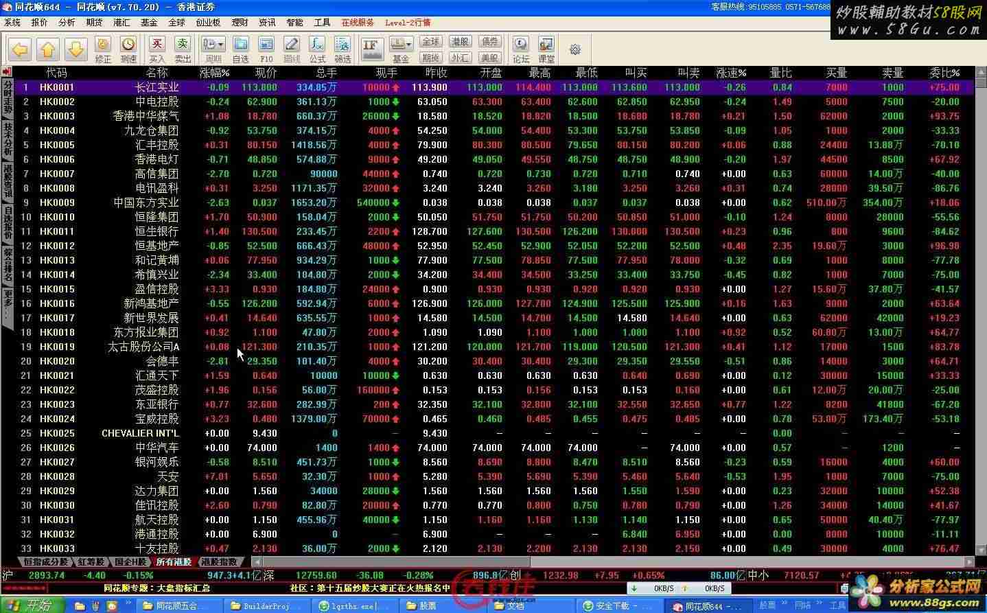Open the 社区 competition announcement link
987x613 pixels.
tap(369, 588)
